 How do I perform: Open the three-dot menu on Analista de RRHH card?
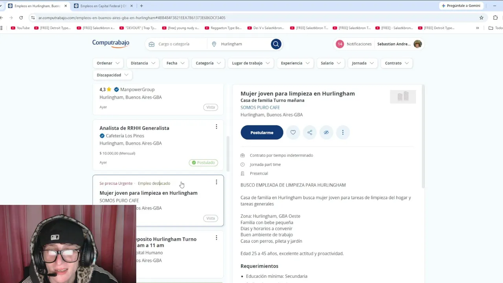[x=216, y=127]
